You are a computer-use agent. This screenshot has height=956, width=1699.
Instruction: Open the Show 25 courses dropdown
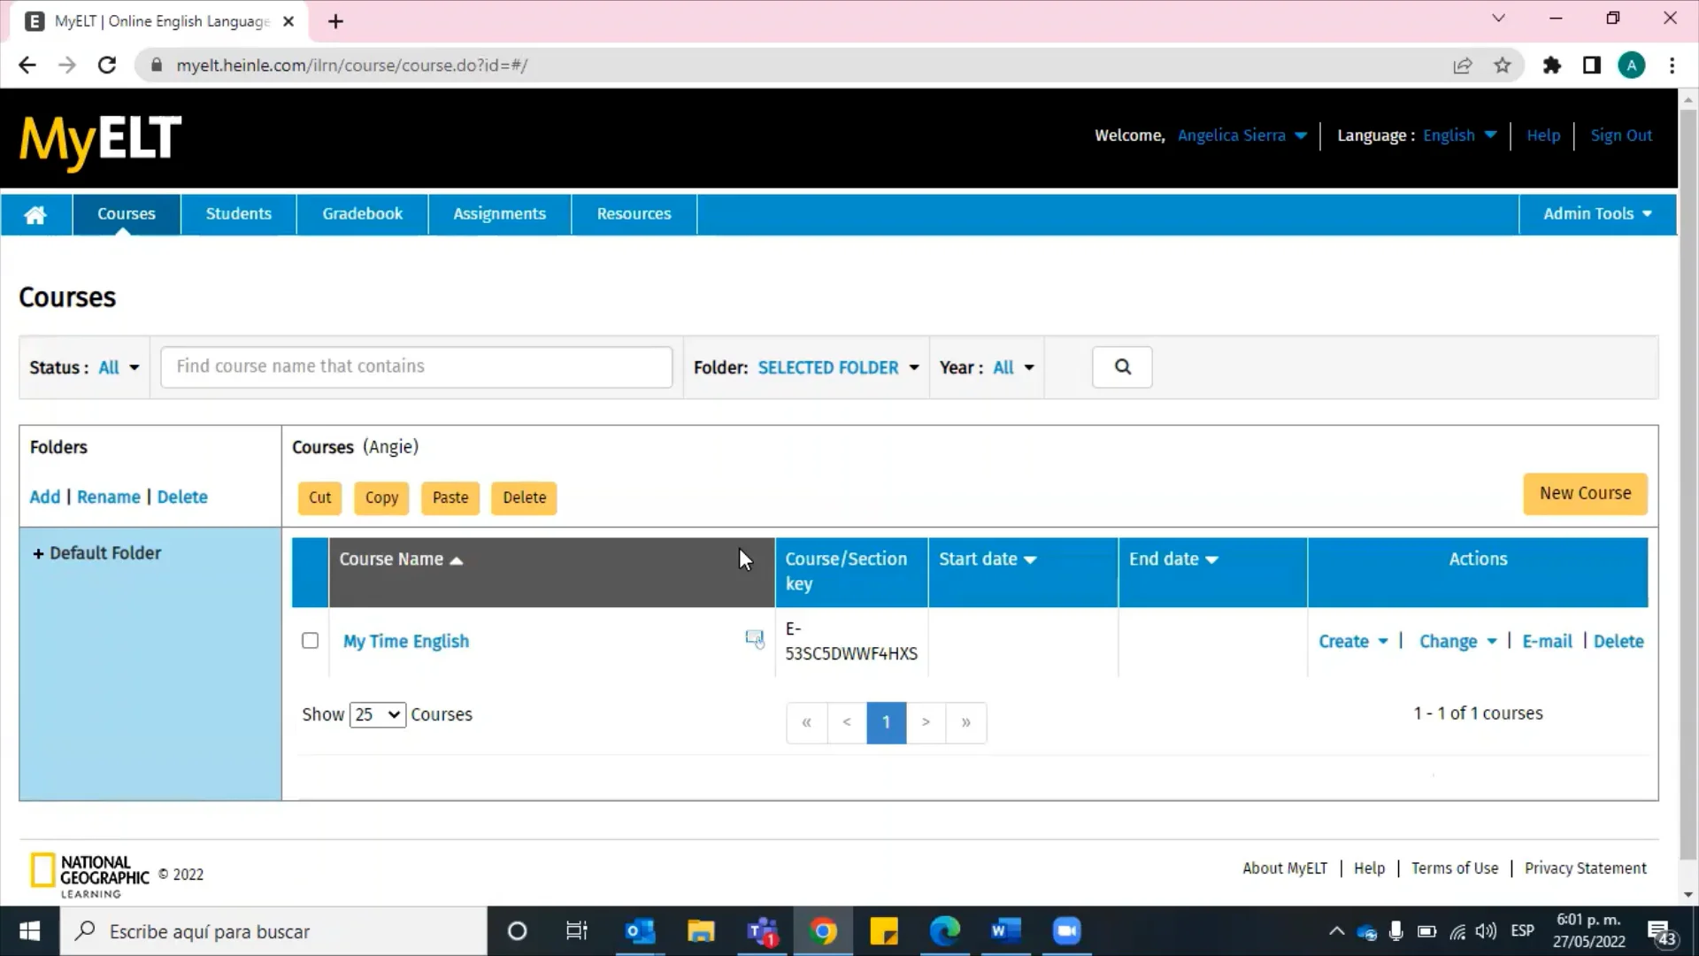coord(377,714)
